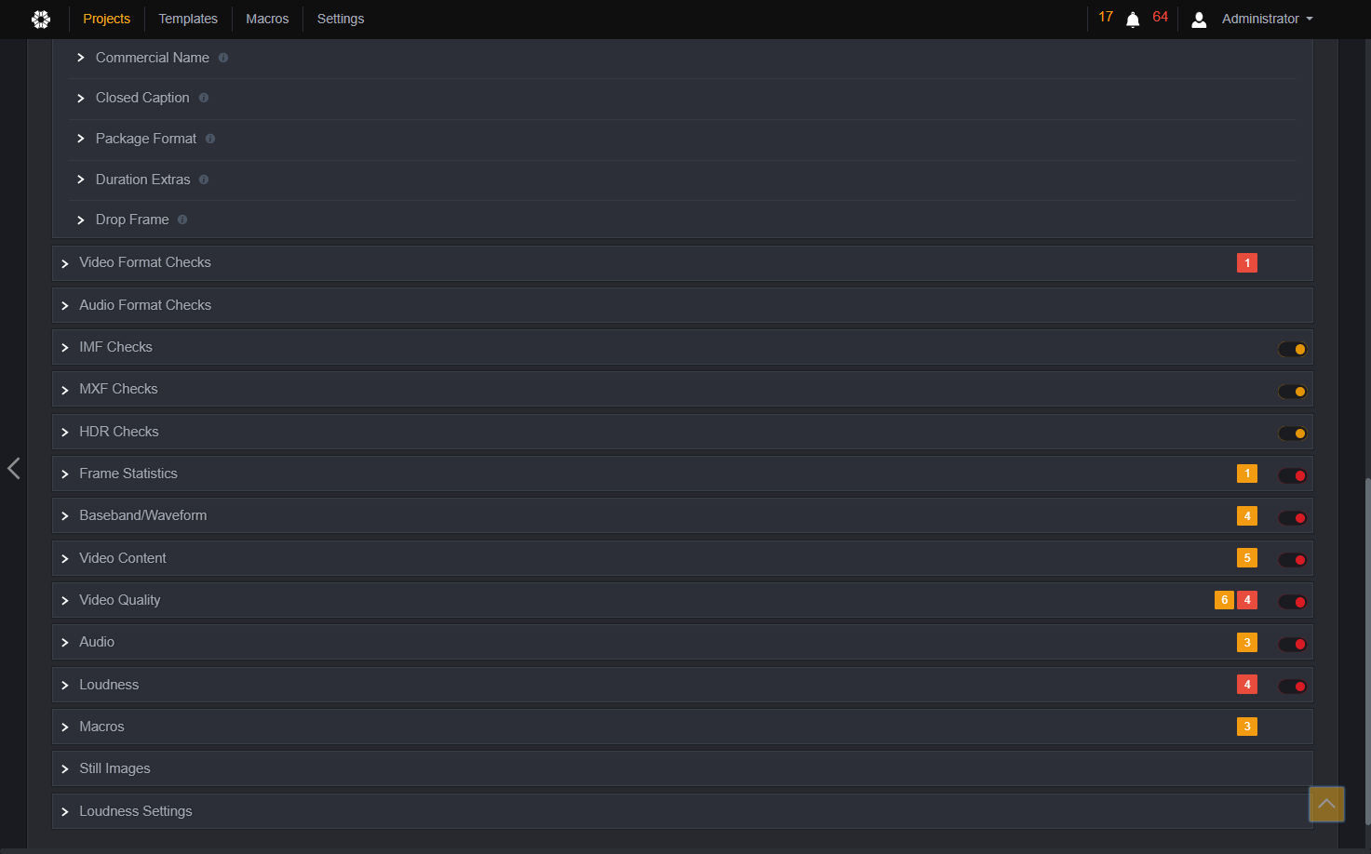Click the application logo icon

pyautogui.click(x=41, y=19)
